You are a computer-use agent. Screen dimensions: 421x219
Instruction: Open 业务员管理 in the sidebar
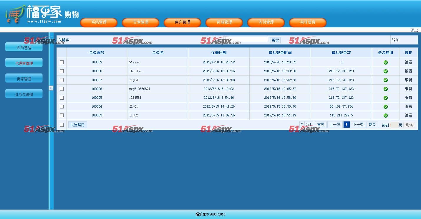[x=24, y=94]
